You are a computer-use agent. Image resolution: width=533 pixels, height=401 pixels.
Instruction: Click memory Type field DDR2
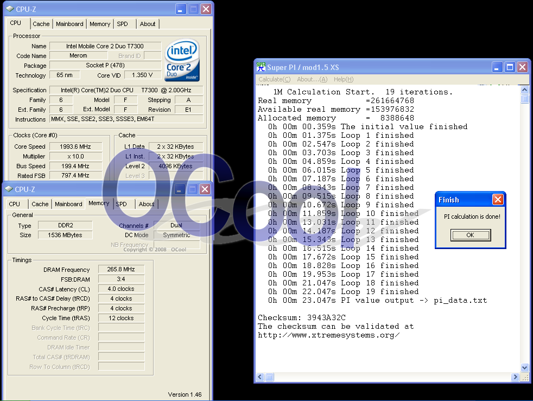[65, 225]
